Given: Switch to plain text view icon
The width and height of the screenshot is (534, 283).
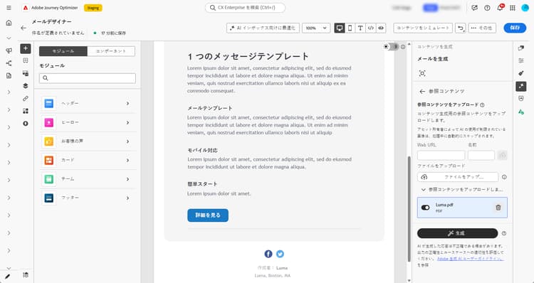Looking at the screenshot, I should coord(360,28).
